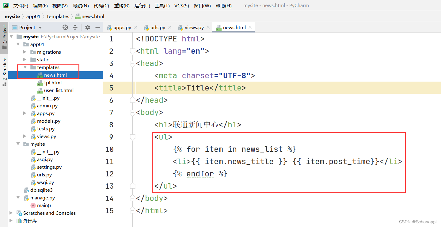
Task: Expand Scratches and Consoles node
Action: [11, 213]
